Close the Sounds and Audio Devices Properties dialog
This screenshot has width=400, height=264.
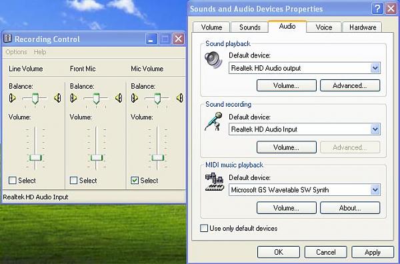(391, 9)
